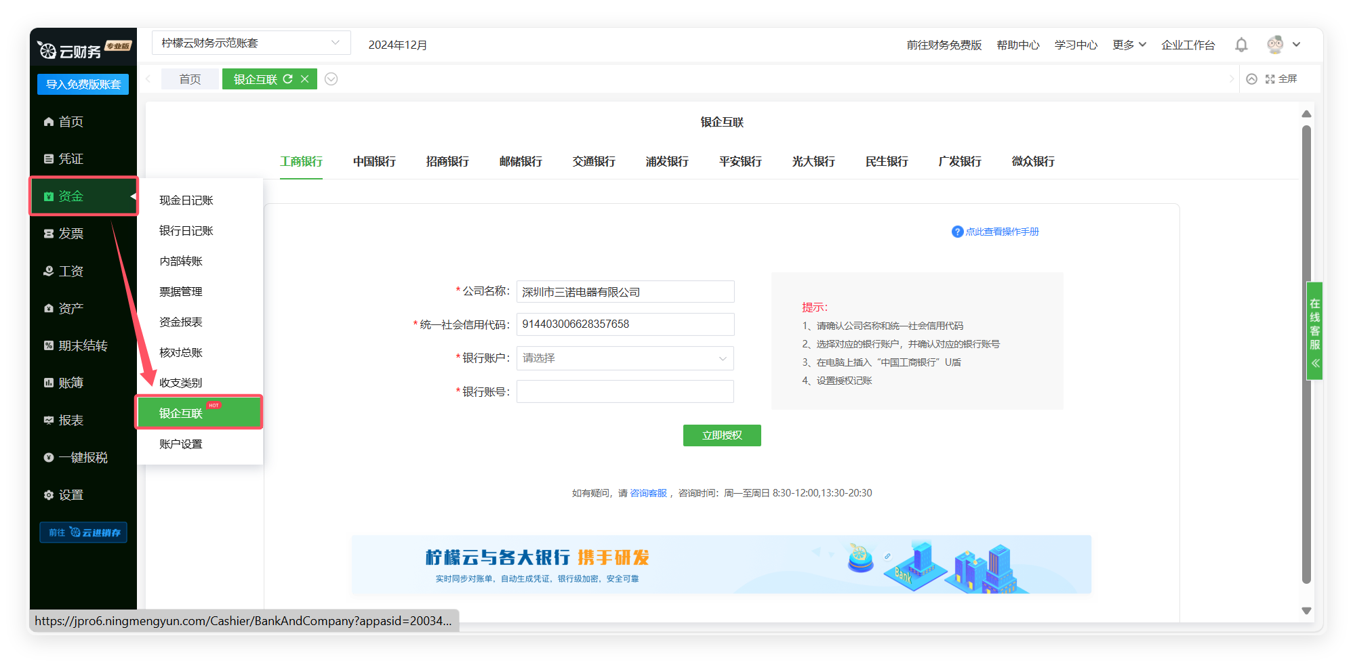Click the vertical scrollbar down arrow

(1306, 611)
